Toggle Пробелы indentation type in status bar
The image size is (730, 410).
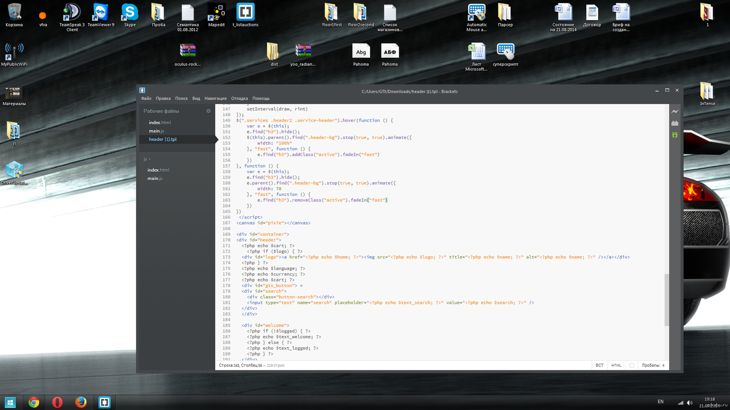point(651,365)
